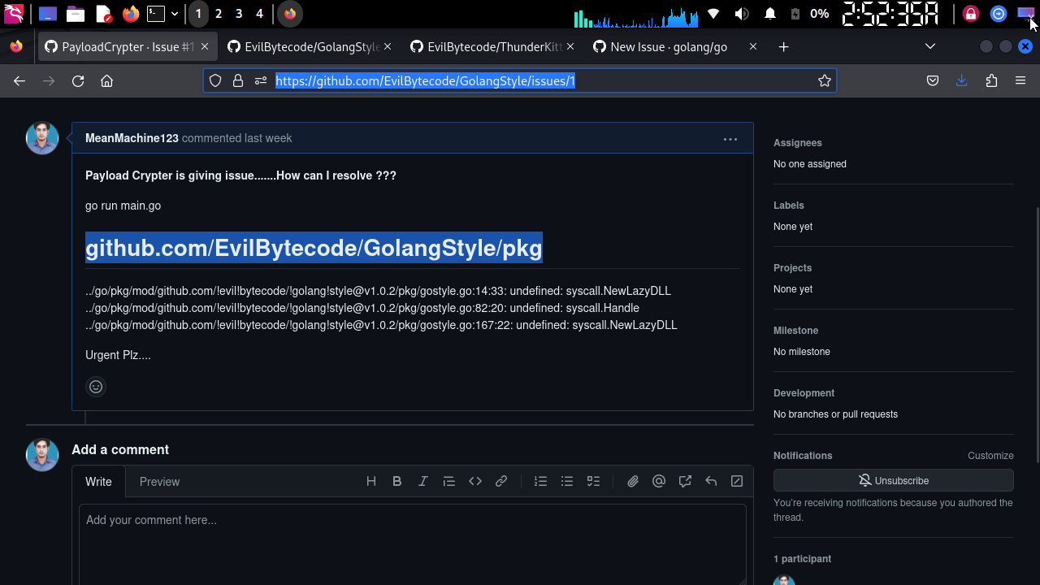Add a link in comment
This screenshot has height=585, width=1040.
501,481
